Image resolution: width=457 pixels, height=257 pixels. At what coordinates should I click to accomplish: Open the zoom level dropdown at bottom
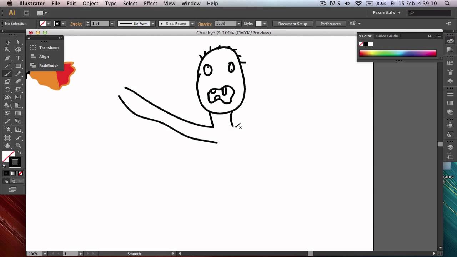(45, 253)
